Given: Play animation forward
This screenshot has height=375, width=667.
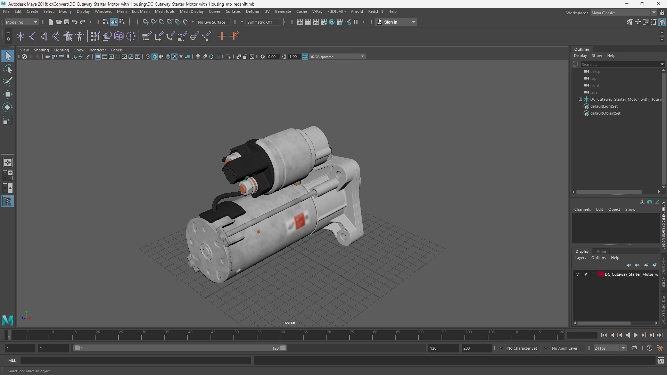Looking at the screenshot, I should pyautogui.click(x=635, y=335).
